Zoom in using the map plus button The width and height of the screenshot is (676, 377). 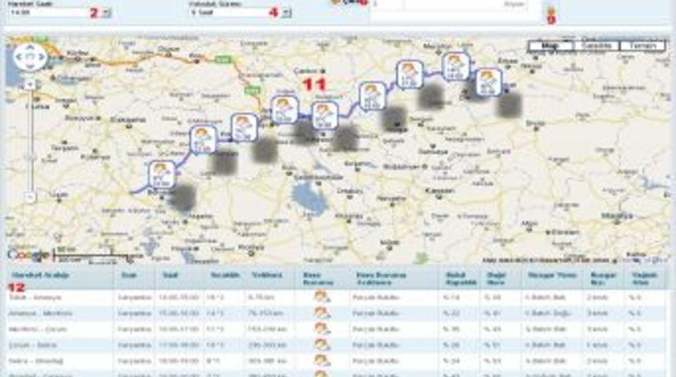tap(30, 84)
